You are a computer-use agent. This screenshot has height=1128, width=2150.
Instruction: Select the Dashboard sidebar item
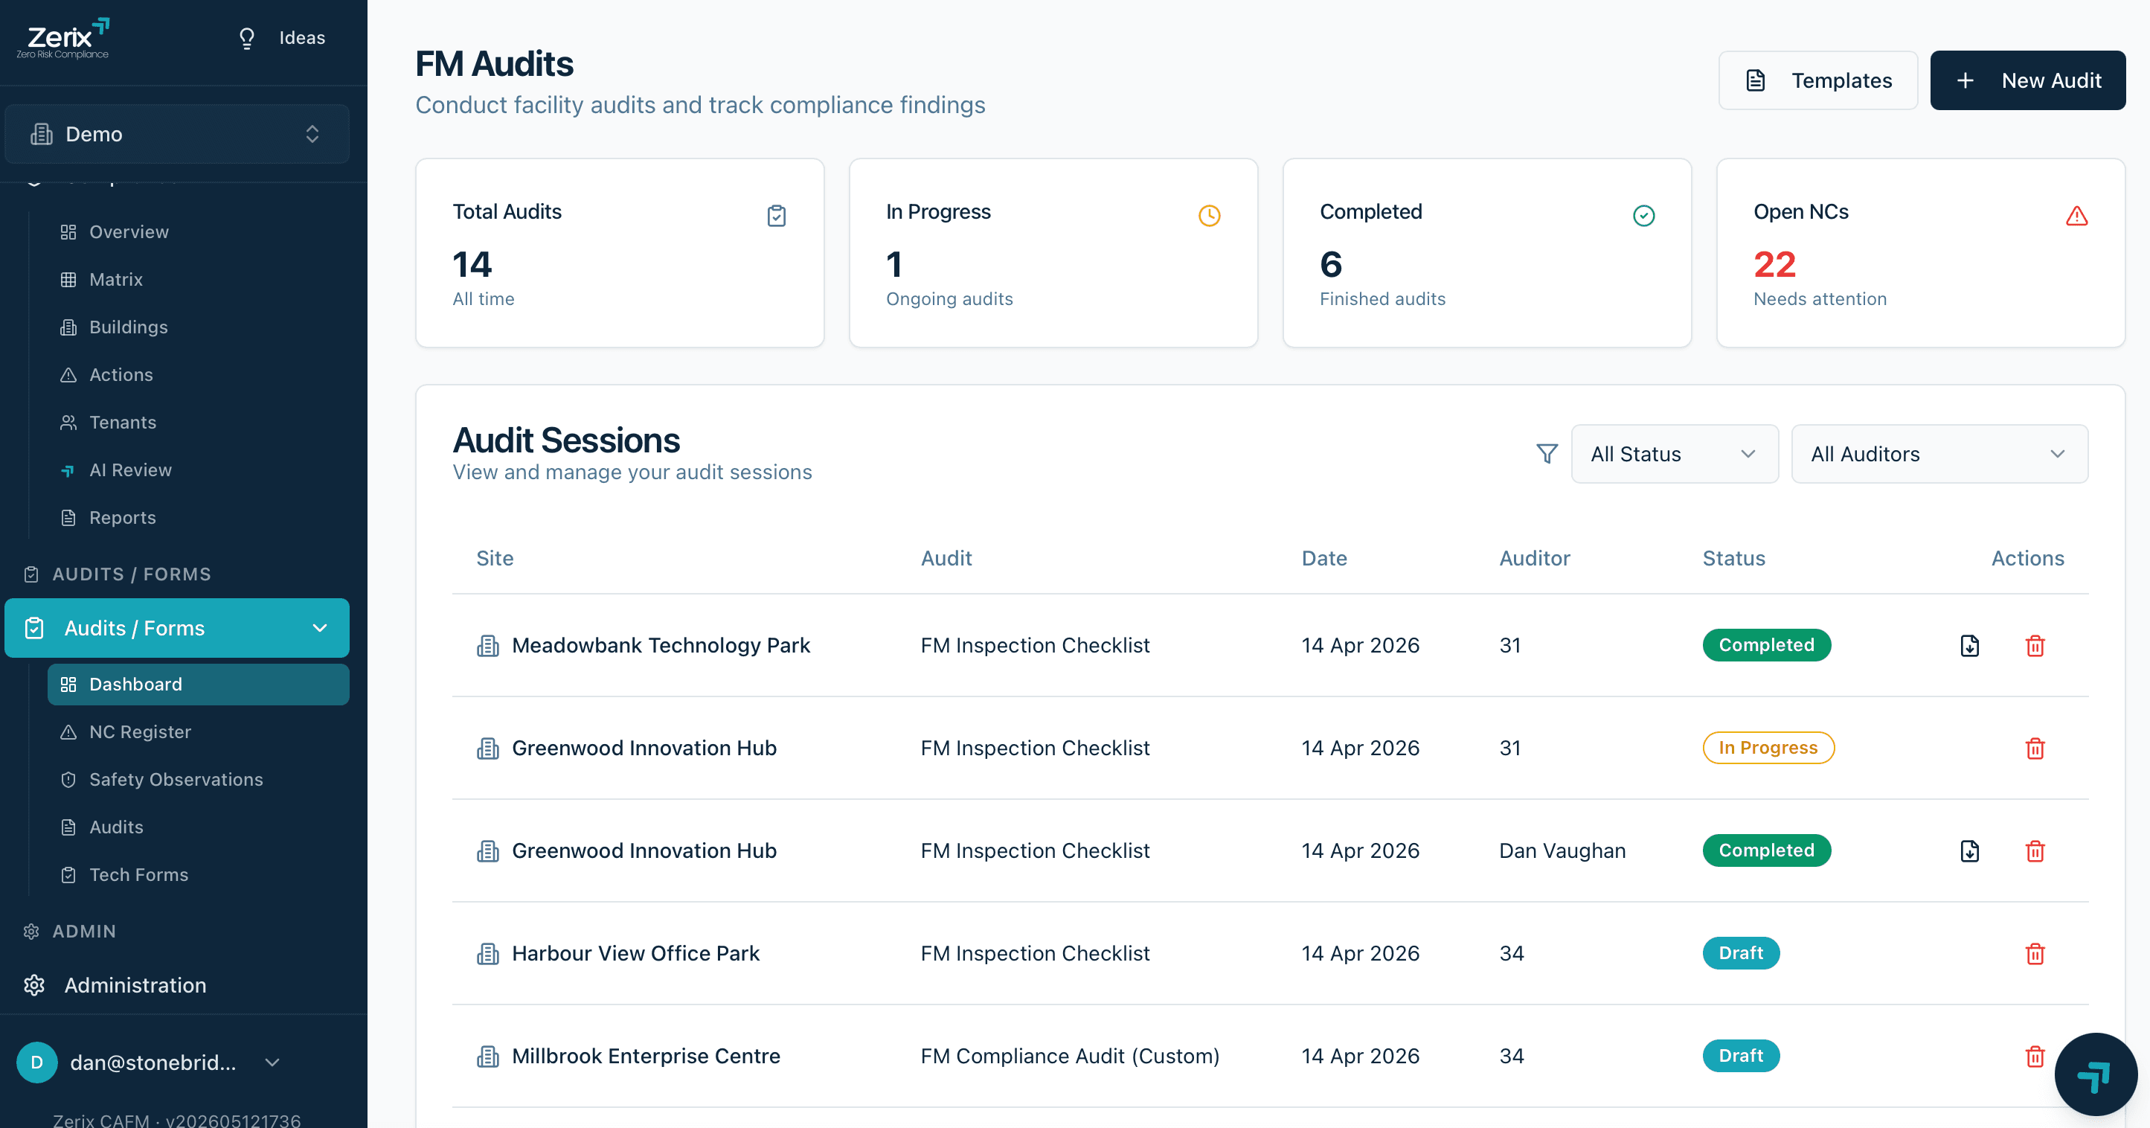[198, 685]
